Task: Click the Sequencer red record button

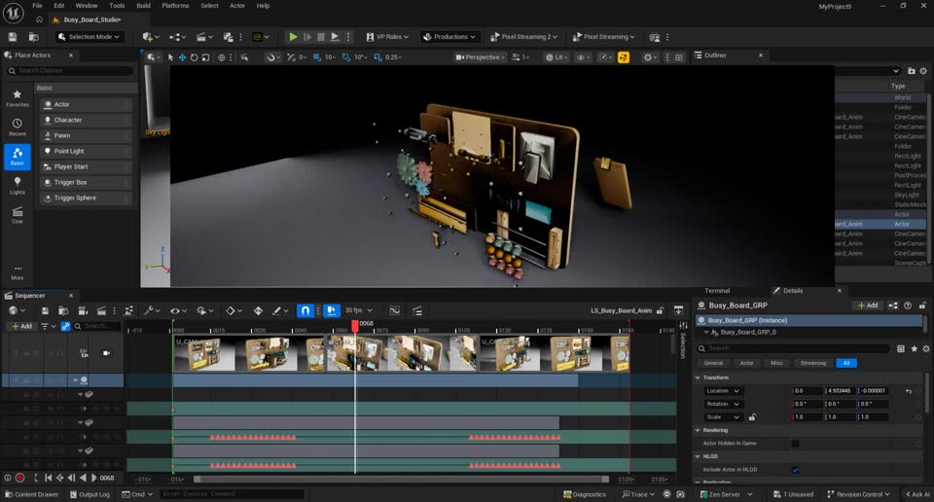Action: tap(19, 478)
